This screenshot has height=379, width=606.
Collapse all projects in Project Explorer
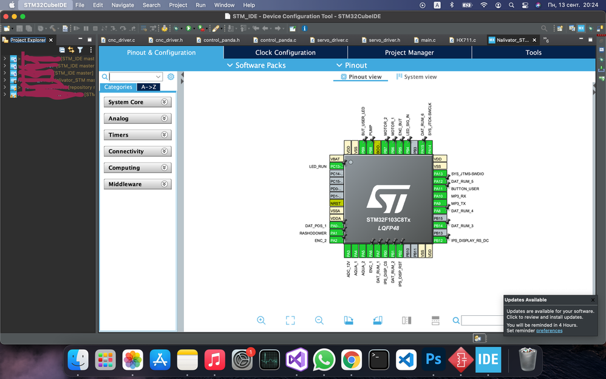coord(62,50)
